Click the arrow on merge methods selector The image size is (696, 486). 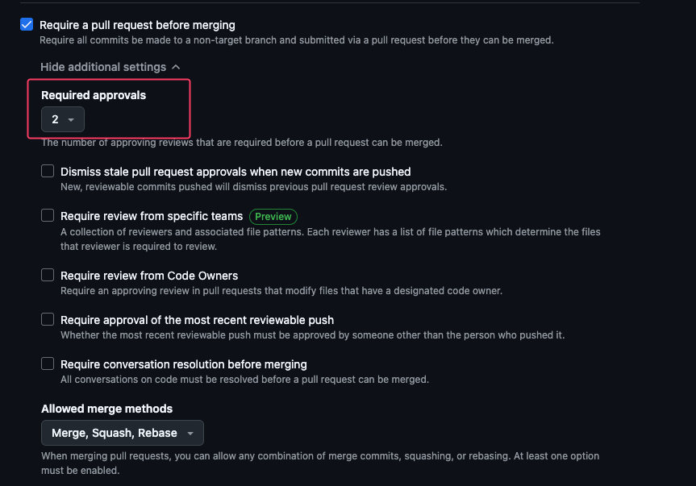pos(191,433)
